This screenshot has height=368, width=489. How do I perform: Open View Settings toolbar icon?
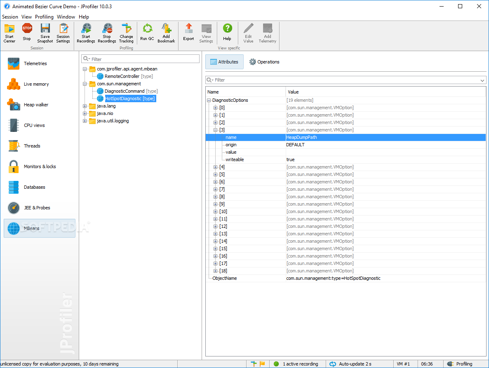pos(207,29)
